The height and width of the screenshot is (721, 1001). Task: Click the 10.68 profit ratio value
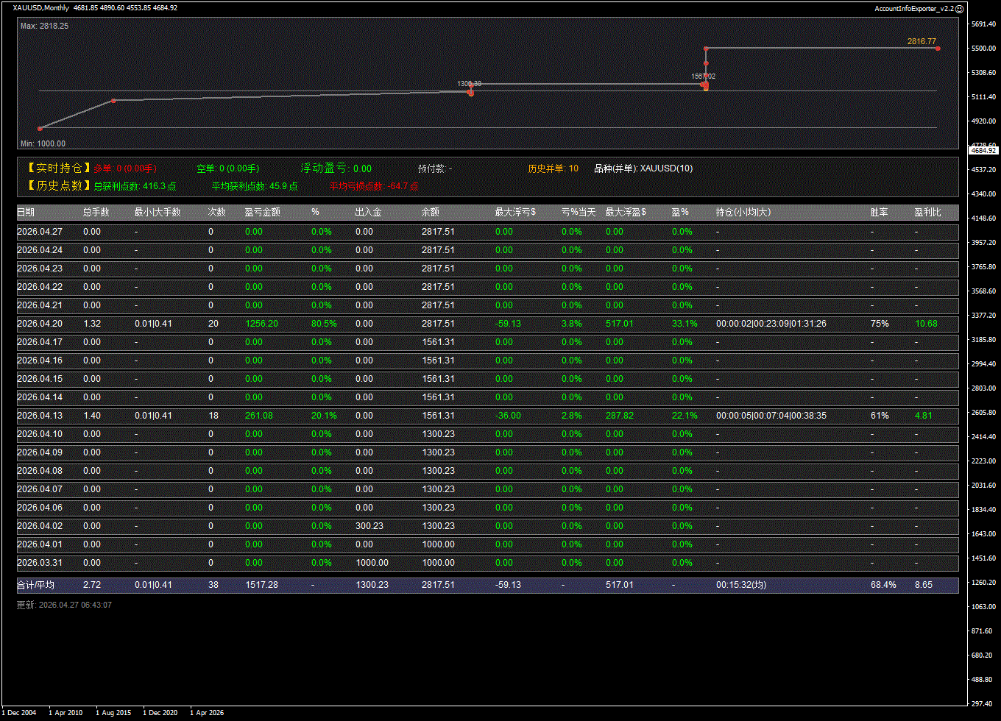pyautogui.click(x=925, y=324)
